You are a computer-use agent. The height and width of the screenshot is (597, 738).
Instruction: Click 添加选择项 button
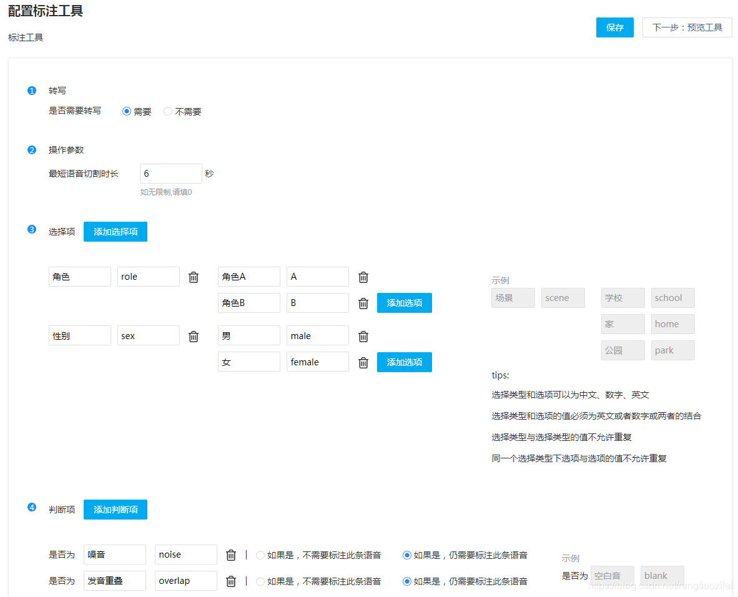[x=116, y=232]
